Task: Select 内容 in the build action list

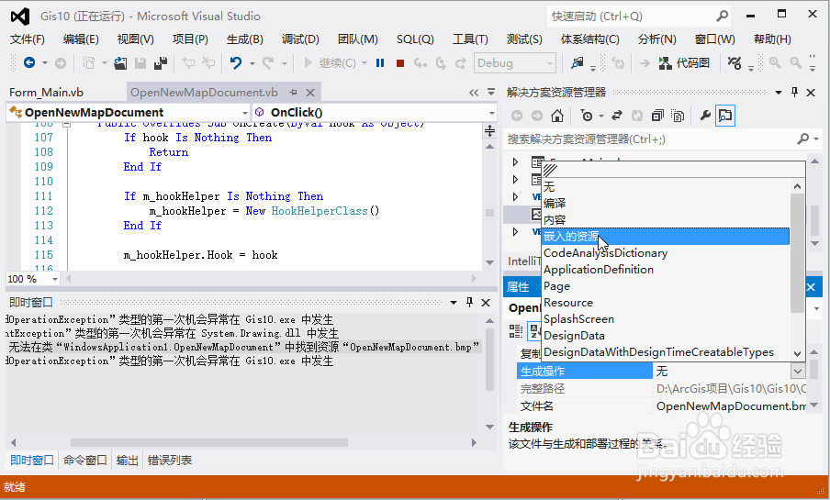Action: pyautogui.click(x=666, y=219)
